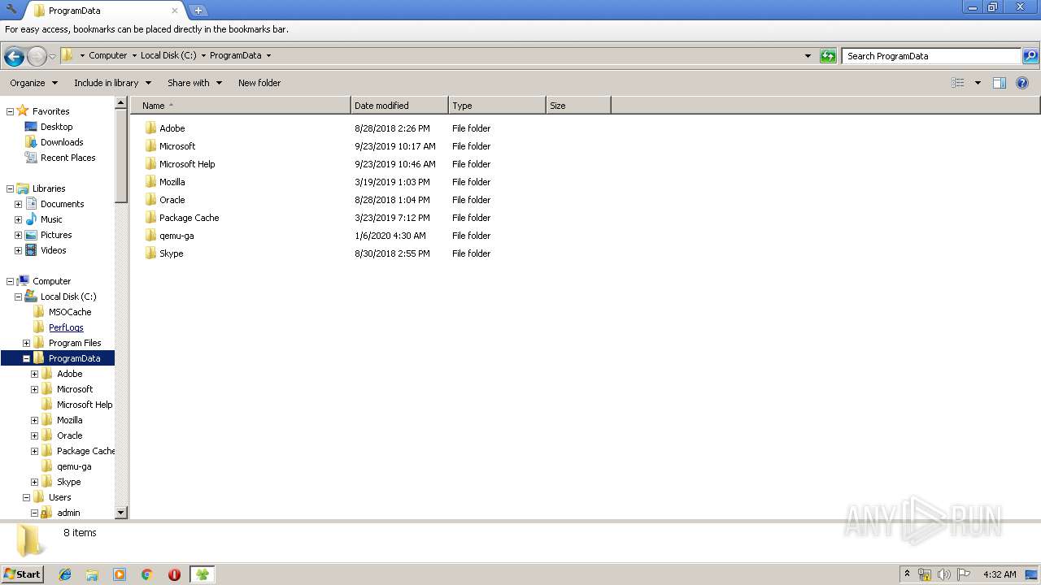Open the address bar history dropdown
Viewport: 1041px width, 585px height.
(x=808, y=56)
